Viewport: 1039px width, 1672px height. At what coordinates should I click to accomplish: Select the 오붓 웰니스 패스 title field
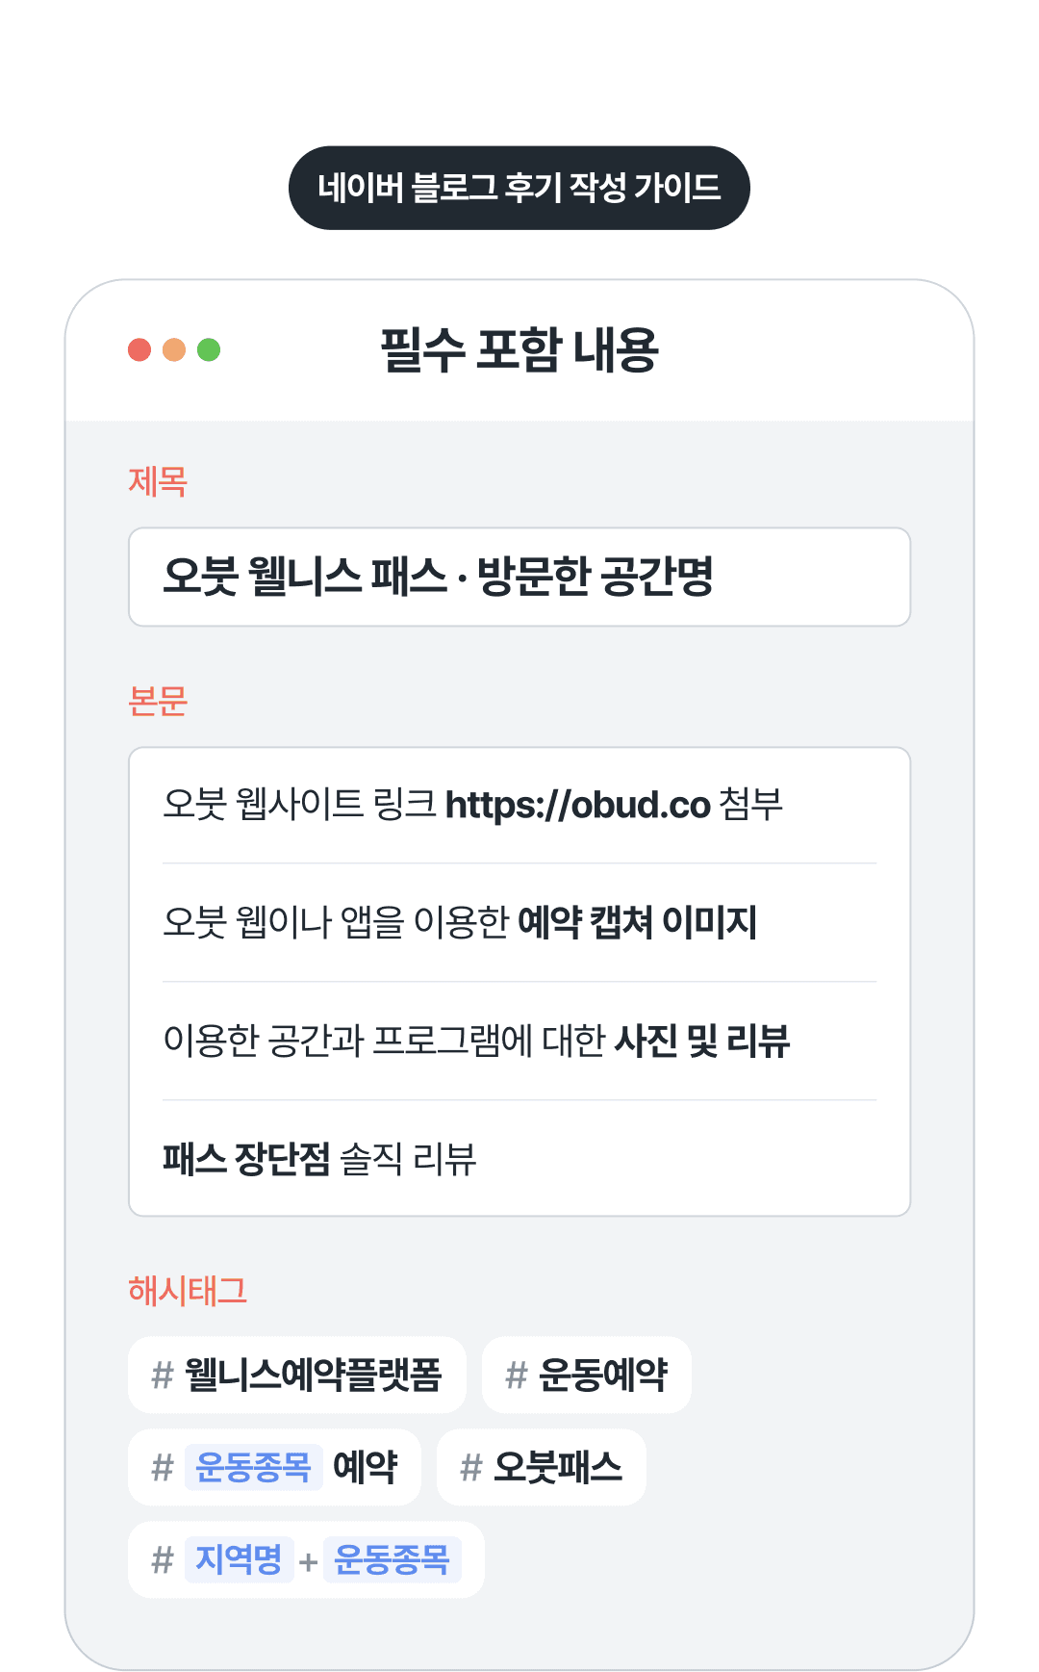[519, 577]
